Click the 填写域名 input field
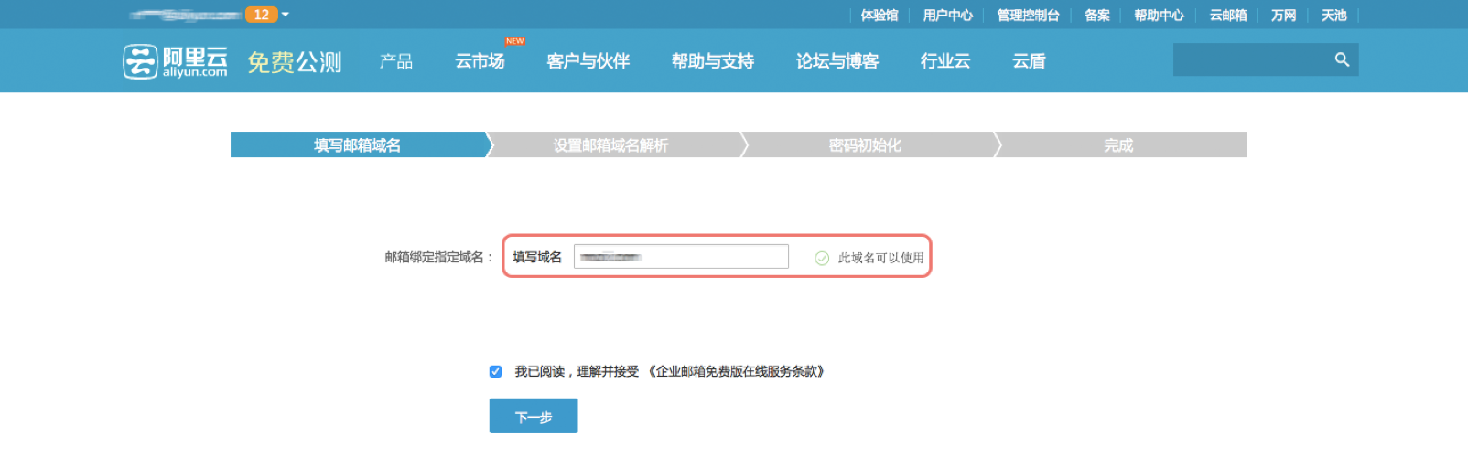This screenshot has width=1468, height=458. tap(680, 257)
